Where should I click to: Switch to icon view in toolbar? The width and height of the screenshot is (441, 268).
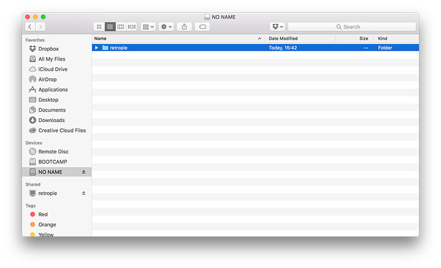pyautogui.click(x=99, y=26)
